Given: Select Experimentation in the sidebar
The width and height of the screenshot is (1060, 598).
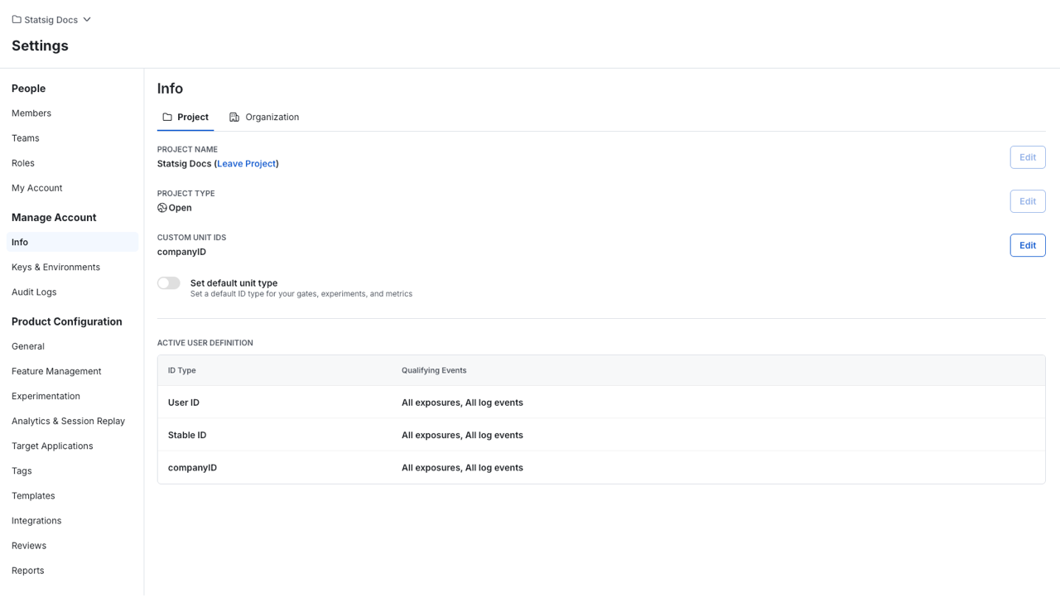Looking at the screenshot, I should point(46,396).
